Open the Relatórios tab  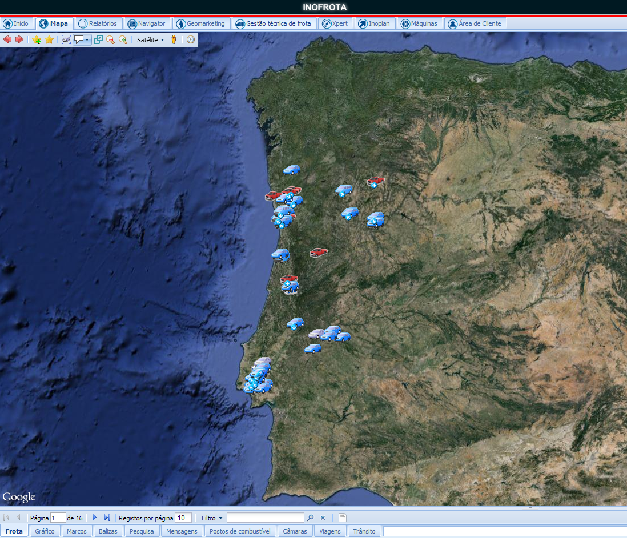click(x=98, y=23)
